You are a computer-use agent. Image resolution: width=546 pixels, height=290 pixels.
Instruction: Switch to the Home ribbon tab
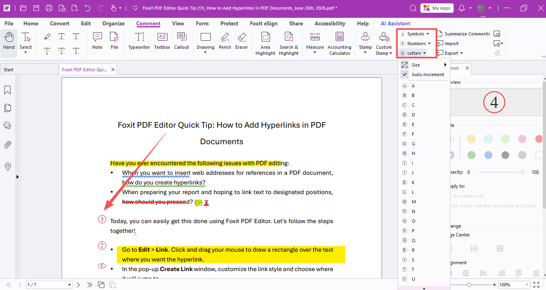pos(31,23)
